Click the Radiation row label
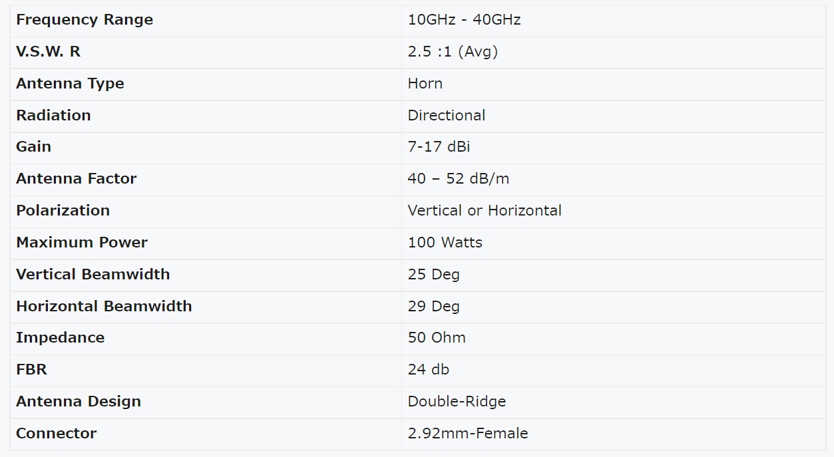This screenshot has height=457, width=834. coord(53,115)
